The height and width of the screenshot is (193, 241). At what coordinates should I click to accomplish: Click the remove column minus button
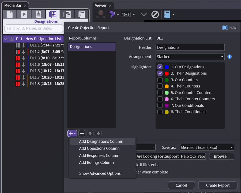tap(82, 133)
